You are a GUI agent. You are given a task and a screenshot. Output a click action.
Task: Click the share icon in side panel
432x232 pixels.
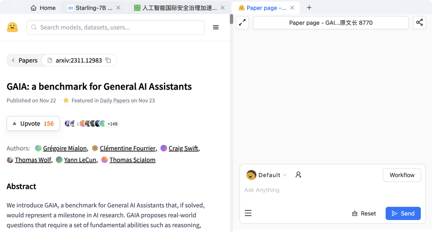pyautogui.click(x=419, y=23)
